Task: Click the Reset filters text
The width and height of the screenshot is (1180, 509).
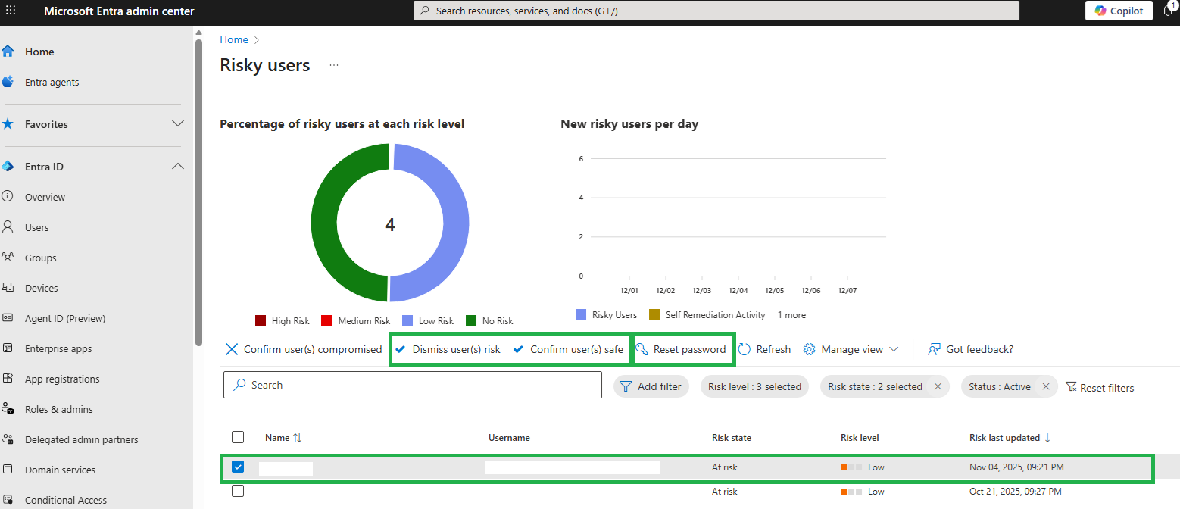Action: coord(1107,388)
